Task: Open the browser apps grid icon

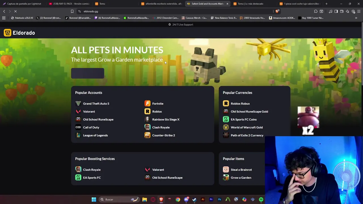Action: point(4,18)
